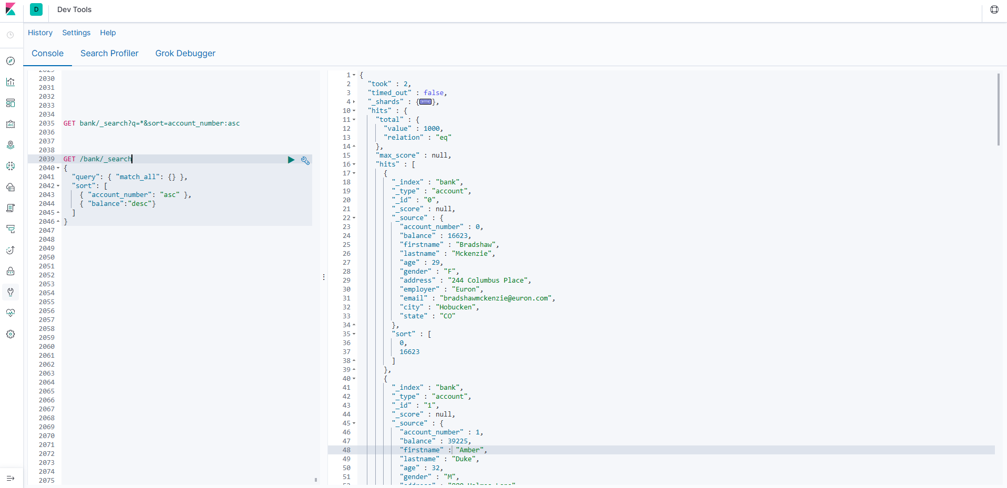
Task: Open the Maps app icon
Action: (x=11, y=145)
